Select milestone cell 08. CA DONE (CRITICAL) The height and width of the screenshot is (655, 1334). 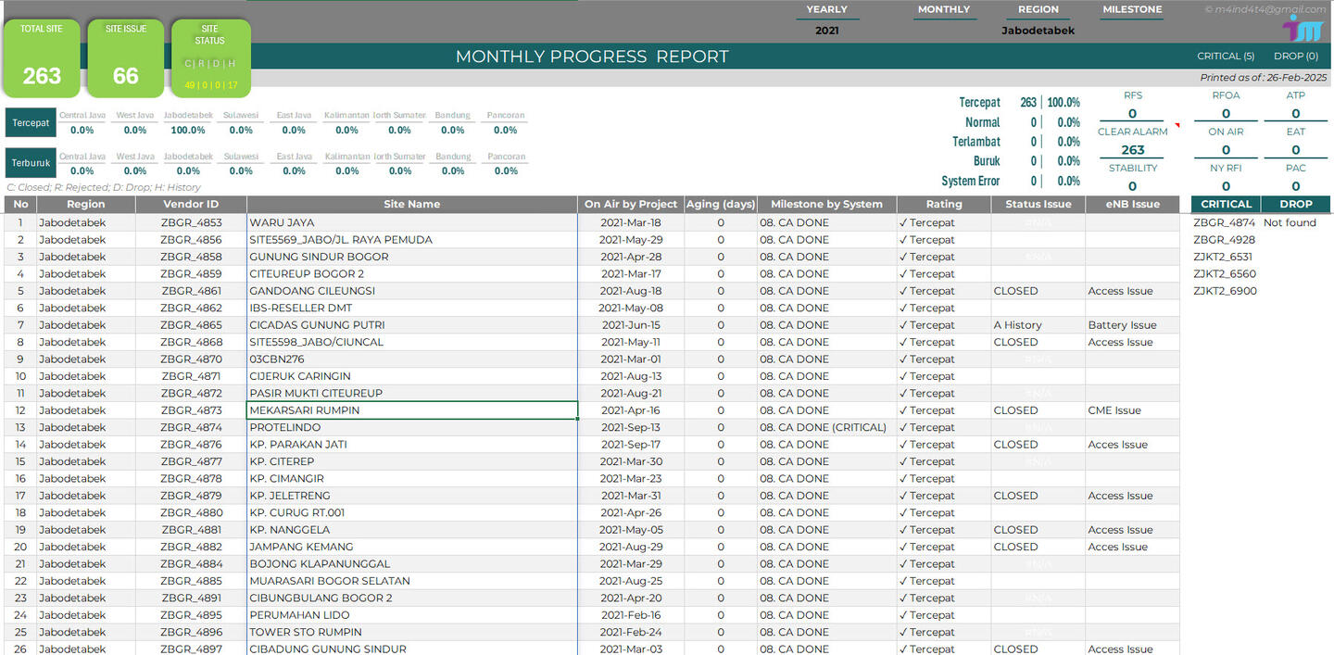point(827,427)
